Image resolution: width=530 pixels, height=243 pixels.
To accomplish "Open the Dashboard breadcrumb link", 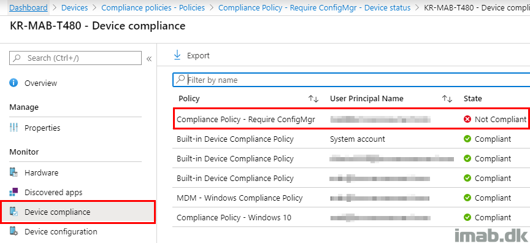I will point(28,8).
